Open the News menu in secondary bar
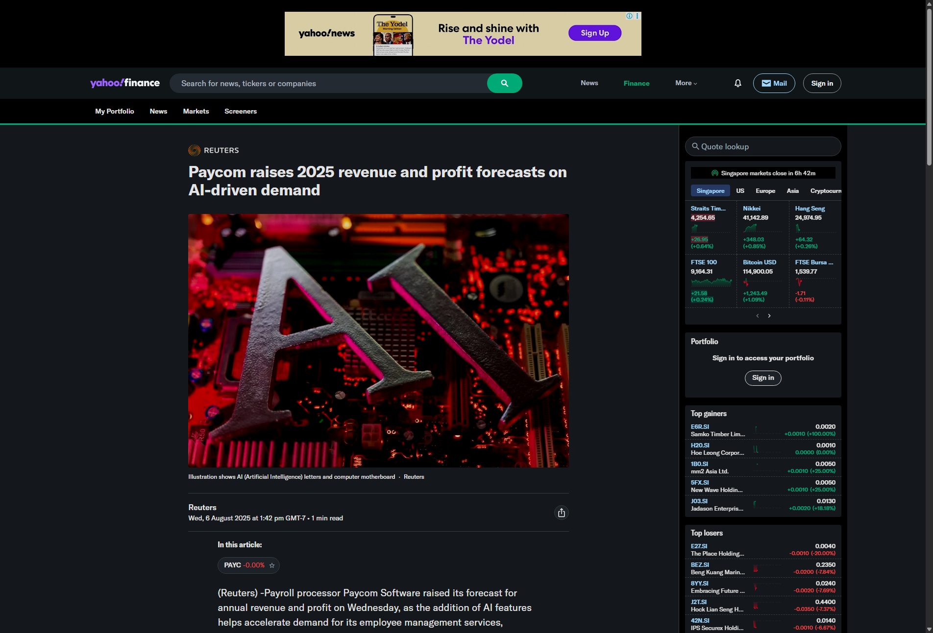 coord(158,112)
